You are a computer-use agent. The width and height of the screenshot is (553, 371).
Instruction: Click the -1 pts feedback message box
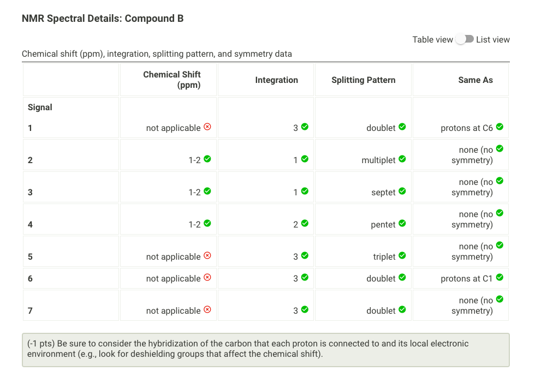[x=265, y=349]
